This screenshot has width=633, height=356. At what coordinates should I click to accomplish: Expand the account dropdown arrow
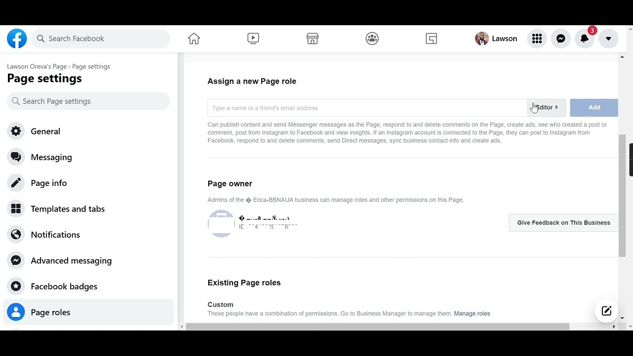tap(608, 39)
